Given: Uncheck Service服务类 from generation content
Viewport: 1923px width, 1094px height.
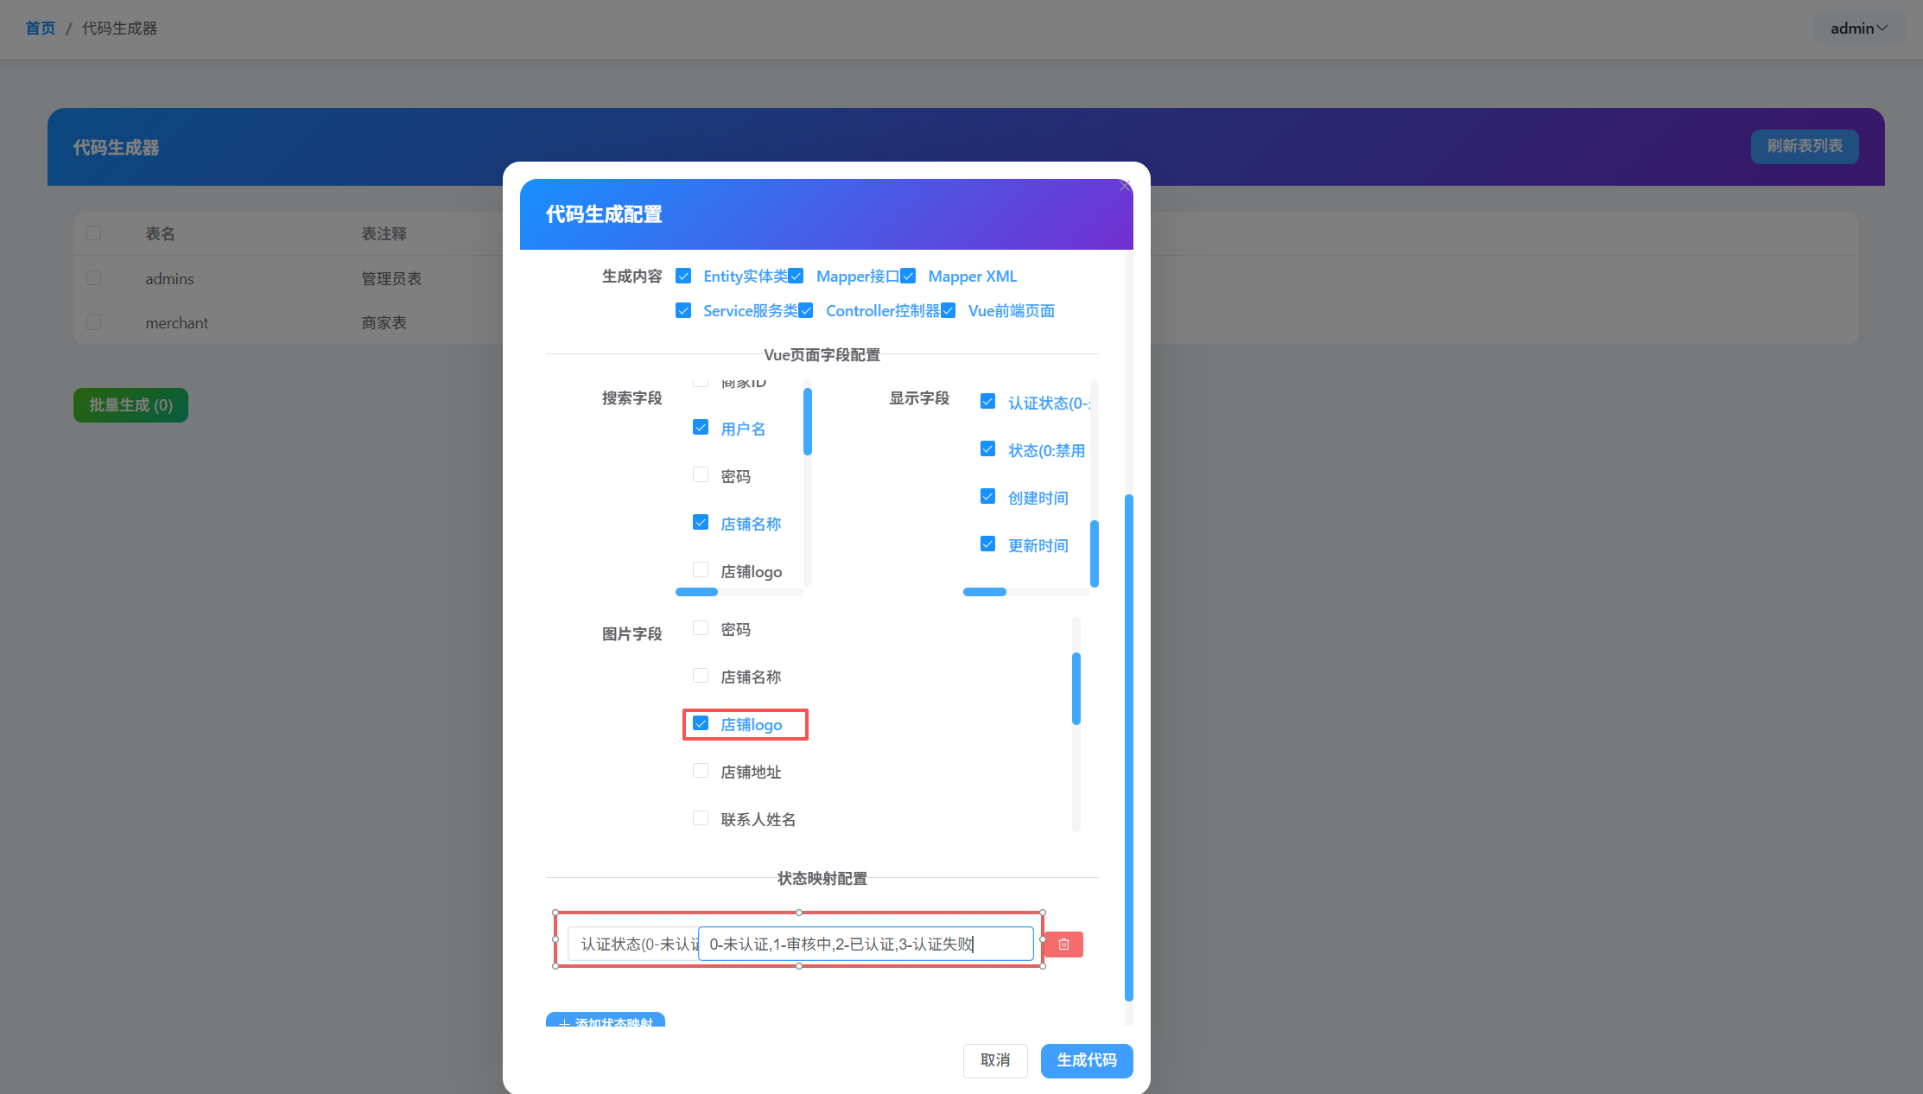Looking at the screenshot, I should point(683,309).
